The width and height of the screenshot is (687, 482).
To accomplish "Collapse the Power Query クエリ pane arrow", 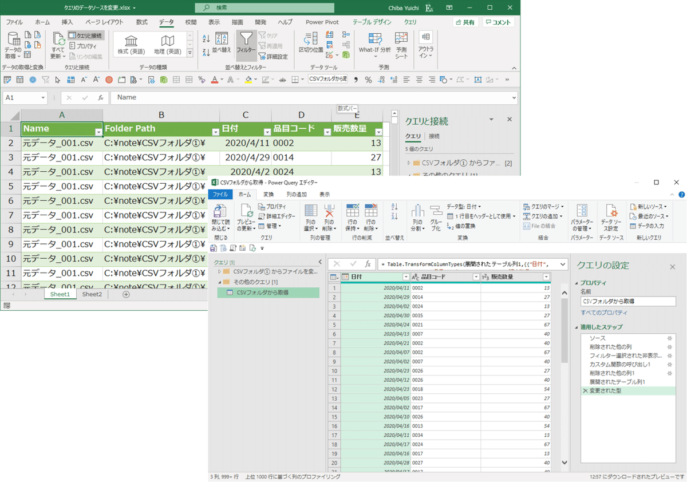I will click(320, 262).
